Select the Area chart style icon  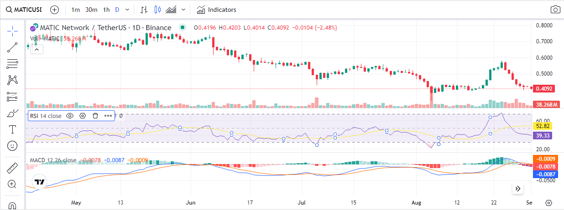(172, 10)
